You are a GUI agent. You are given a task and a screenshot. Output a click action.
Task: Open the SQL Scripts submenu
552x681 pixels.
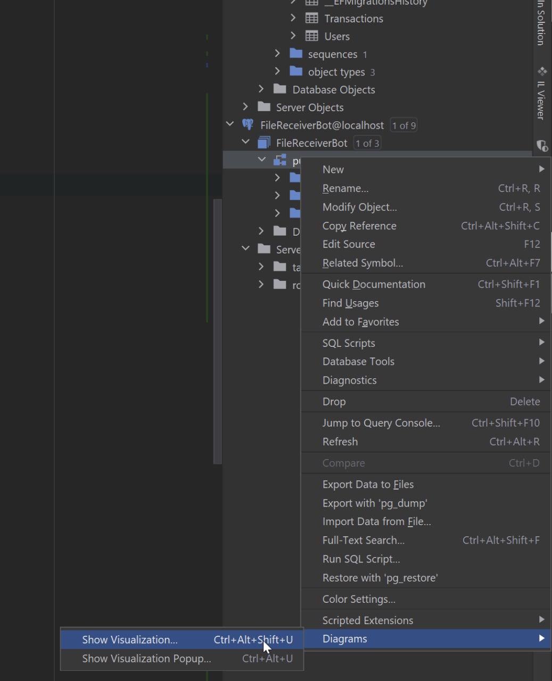coord(426,343)
